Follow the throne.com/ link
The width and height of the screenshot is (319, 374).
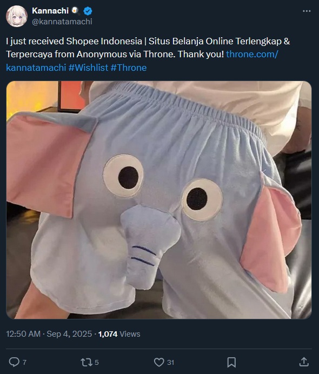[x=252, y=54]
